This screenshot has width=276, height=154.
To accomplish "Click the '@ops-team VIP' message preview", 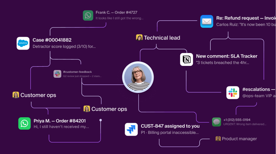I will point(259,96).
